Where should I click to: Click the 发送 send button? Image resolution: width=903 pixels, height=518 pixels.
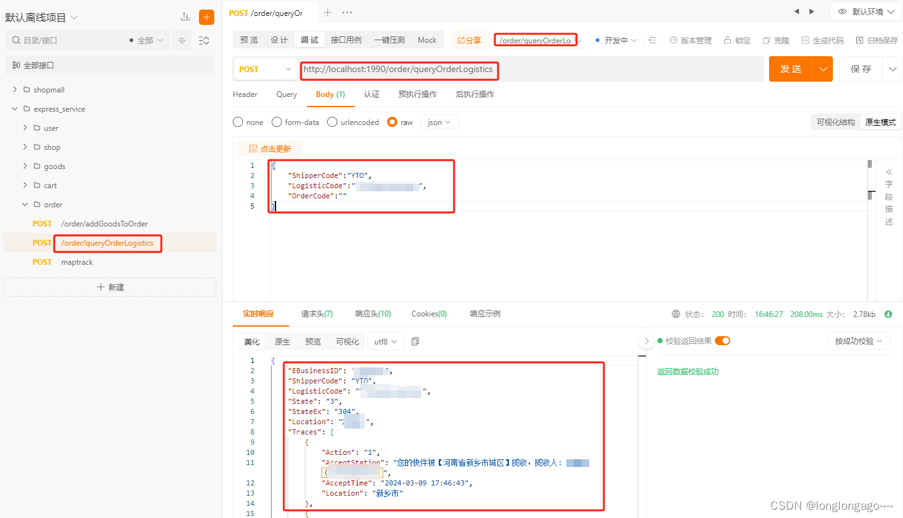(x=791, y=69)
